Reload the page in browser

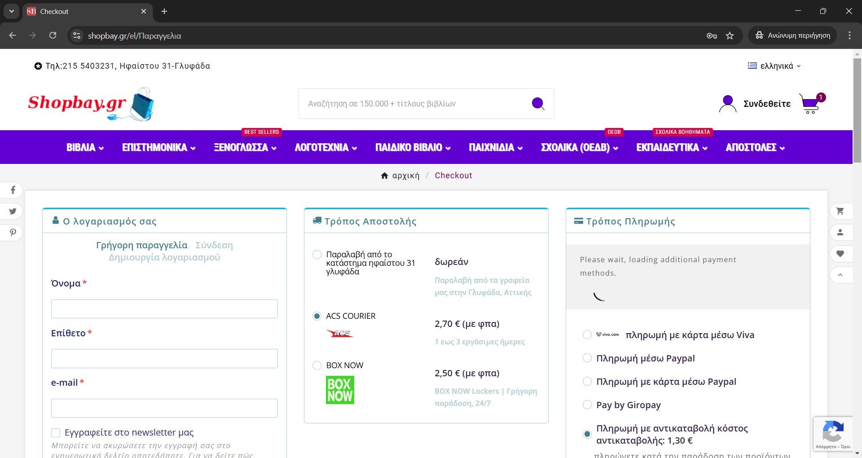click(53, 35)
